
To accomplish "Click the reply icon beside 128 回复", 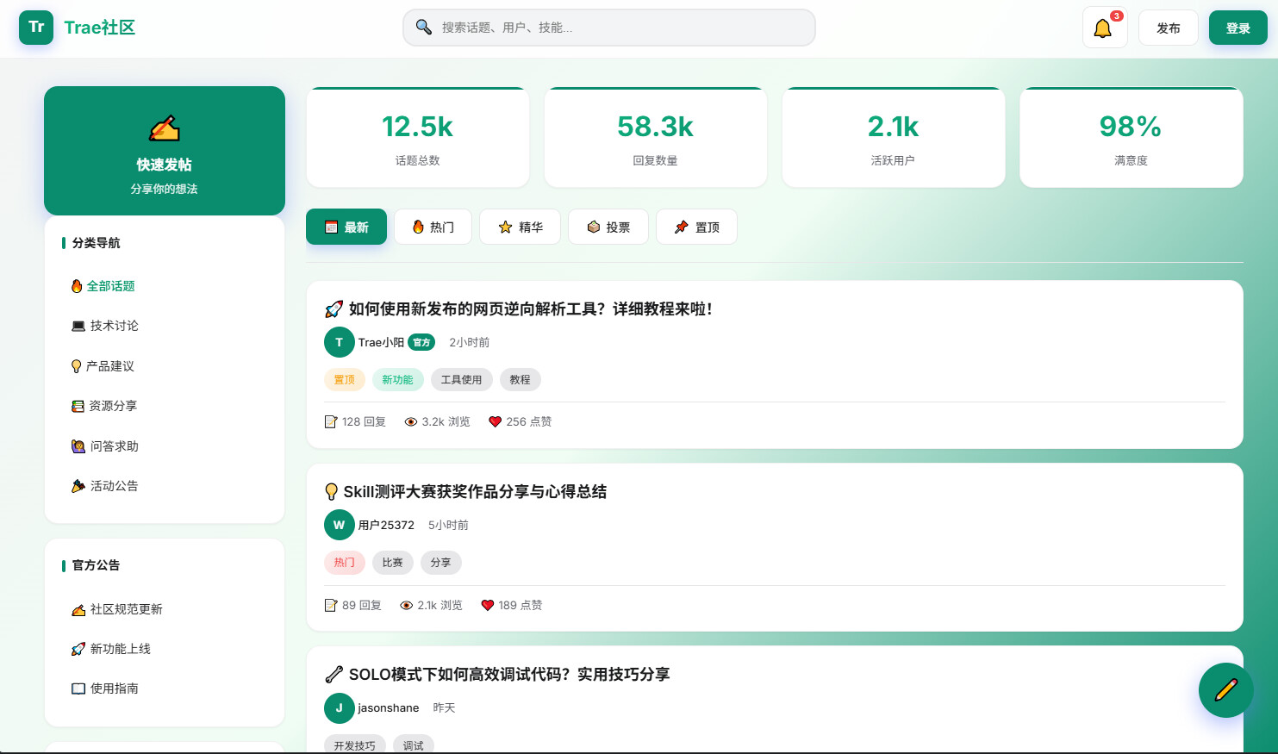I will pos(331,422).
